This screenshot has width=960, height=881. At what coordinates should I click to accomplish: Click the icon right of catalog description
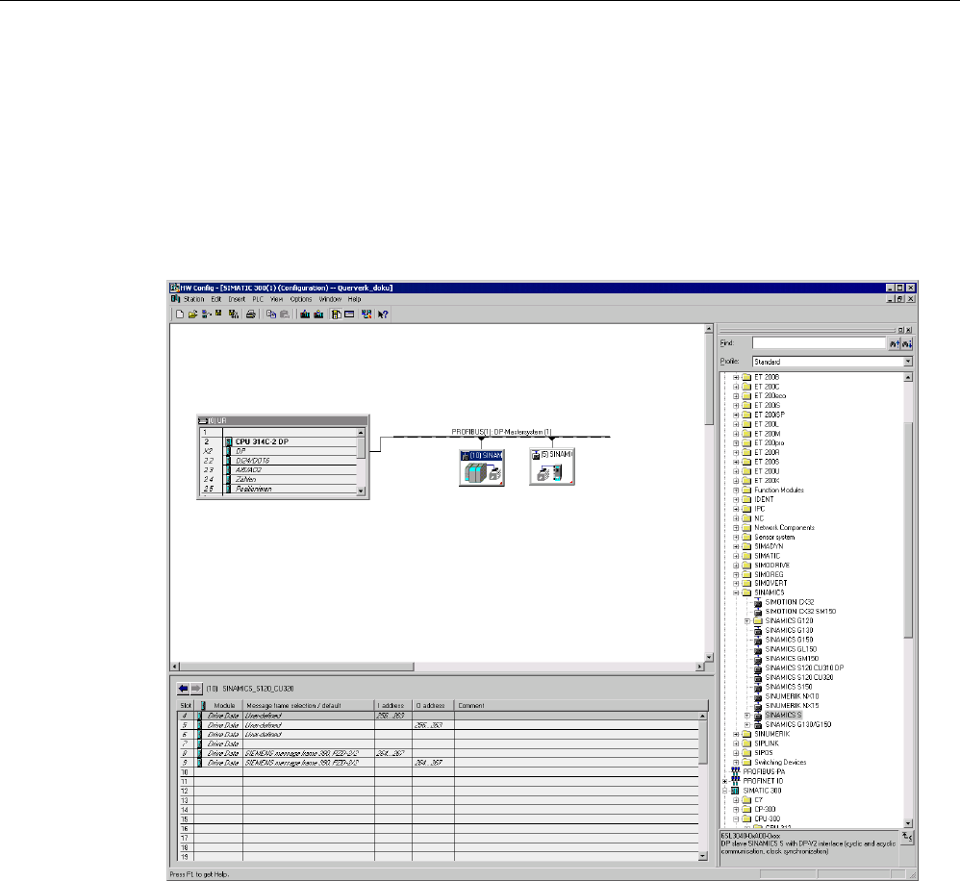[907, 837]
